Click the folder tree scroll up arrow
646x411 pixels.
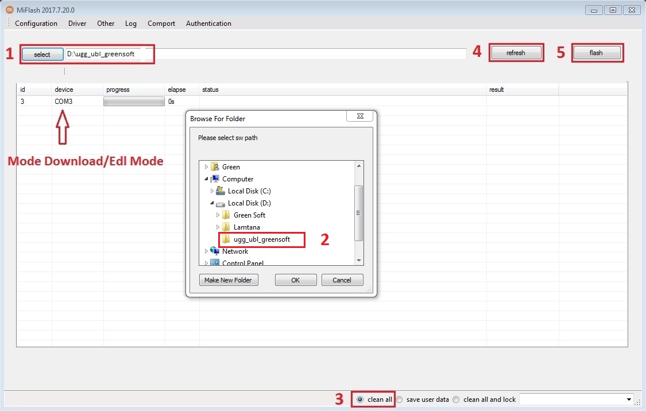[358, 165]
